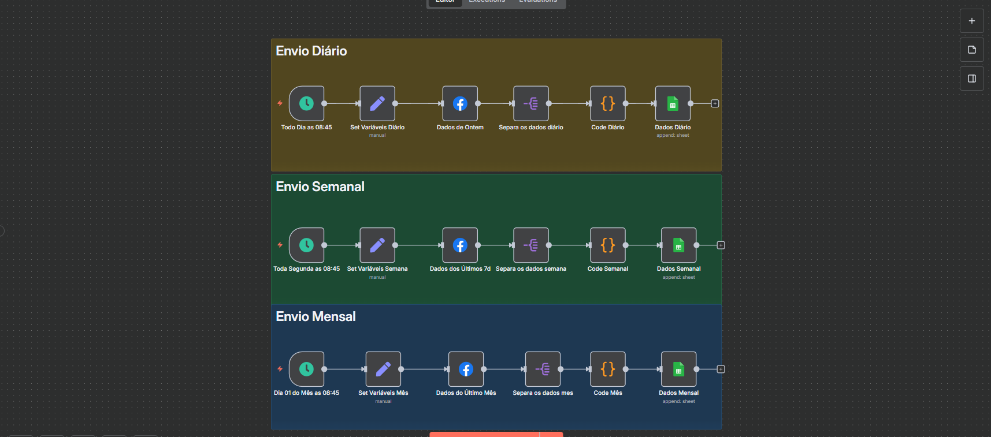Screen dimensions: 991x437
Task: Add a sticky note using the note button
Action: click(972, 50)
